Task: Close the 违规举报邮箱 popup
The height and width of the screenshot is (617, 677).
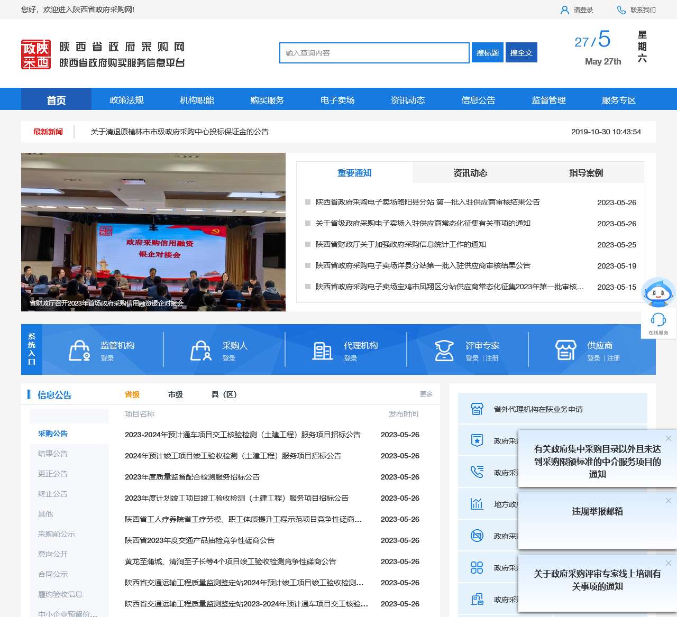Action: pyautogui.click(x=669, y=500)
